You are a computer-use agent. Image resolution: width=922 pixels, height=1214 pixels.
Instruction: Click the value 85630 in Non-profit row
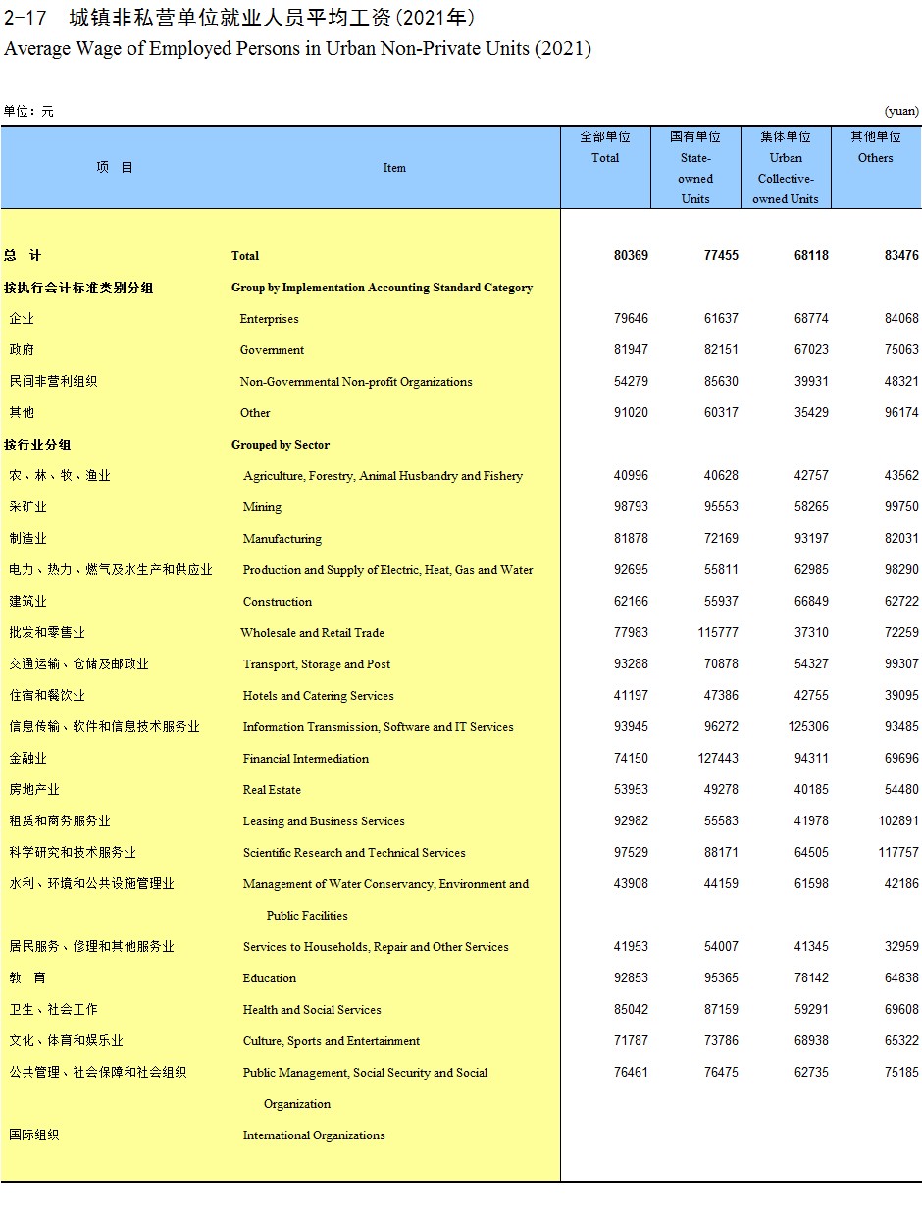point(721,382)
